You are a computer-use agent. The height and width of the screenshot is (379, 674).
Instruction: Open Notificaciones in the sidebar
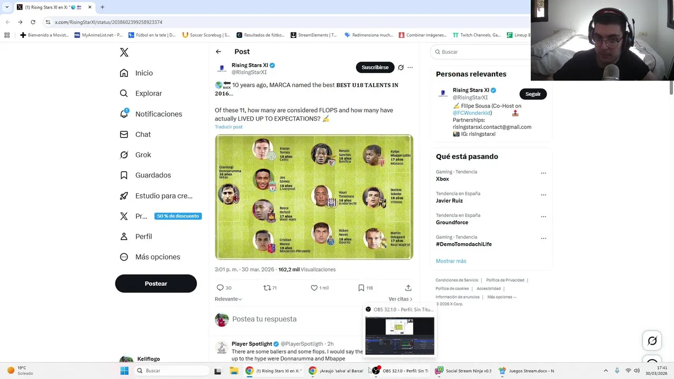tap(151, 114)
